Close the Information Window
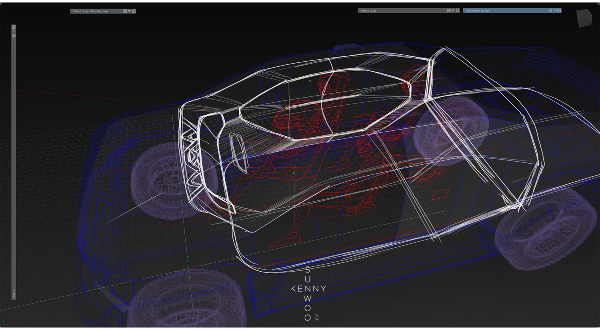 (559, 10)
